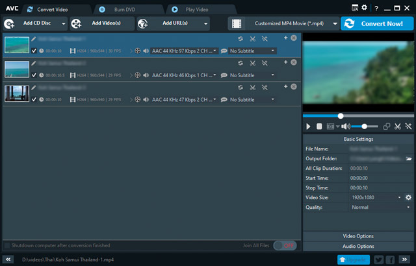Screen dimensions: 416x266
Task: Click the scissors icon in the AAC 47 Kbps row
Action: point(253,88)
